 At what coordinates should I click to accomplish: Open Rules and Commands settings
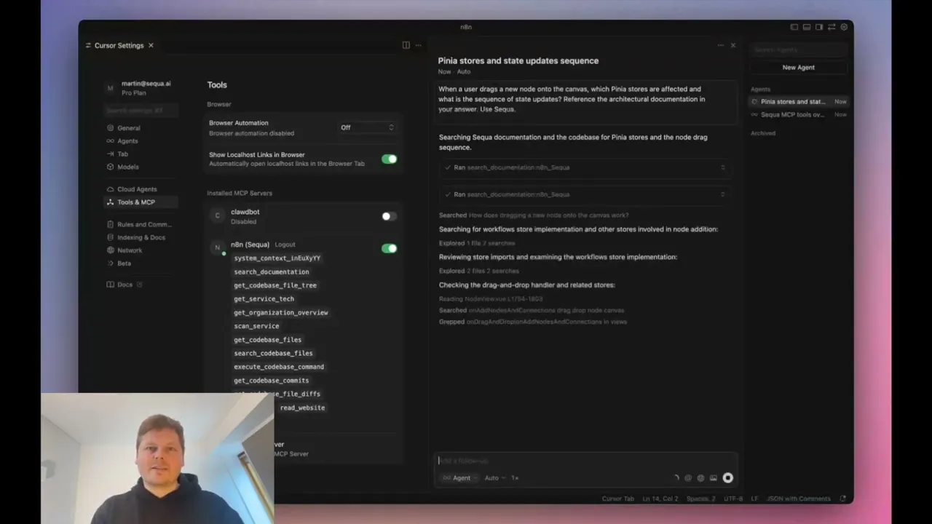(x=144, y=224)
